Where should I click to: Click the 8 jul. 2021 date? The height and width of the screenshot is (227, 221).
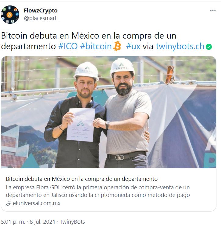pos(43,222)
